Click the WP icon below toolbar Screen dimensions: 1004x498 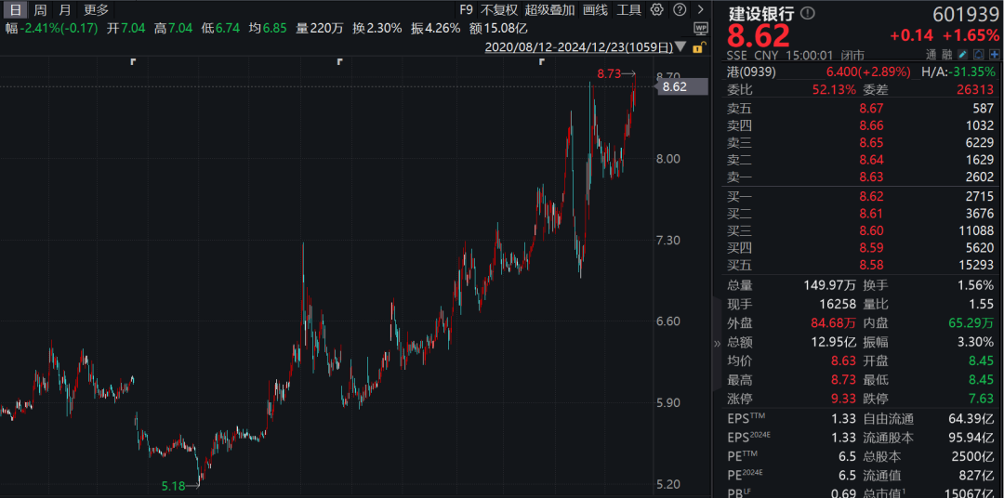(x=700, y=29)
